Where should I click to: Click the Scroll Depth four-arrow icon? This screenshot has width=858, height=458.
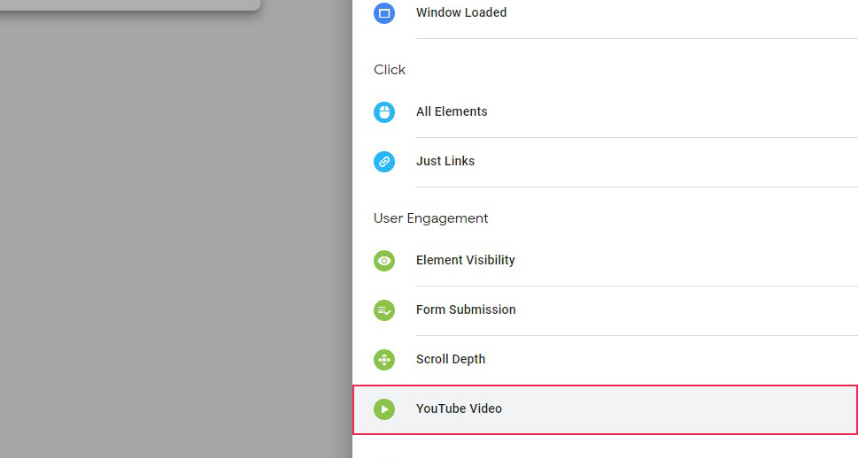pyautogui.click(x=384, y=360)
